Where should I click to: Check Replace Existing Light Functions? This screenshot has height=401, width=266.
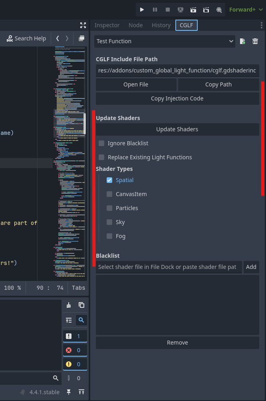click(x=101, y=157)
